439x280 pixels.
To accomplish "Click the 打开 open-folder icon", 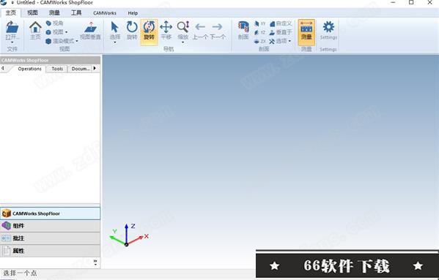I will click(12, 28).
